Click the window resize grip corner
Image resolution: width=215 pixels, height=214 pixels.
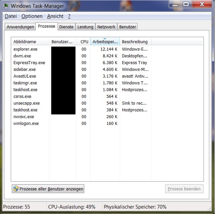coord(209,209)
